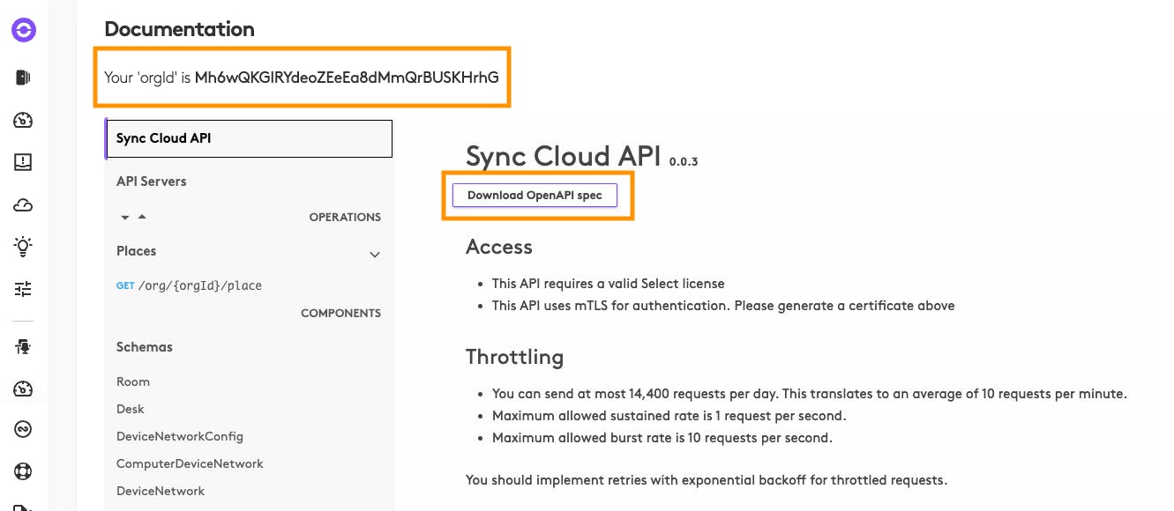
Task: Click the sliders settings icon
Action: click(x=24, y=289)
